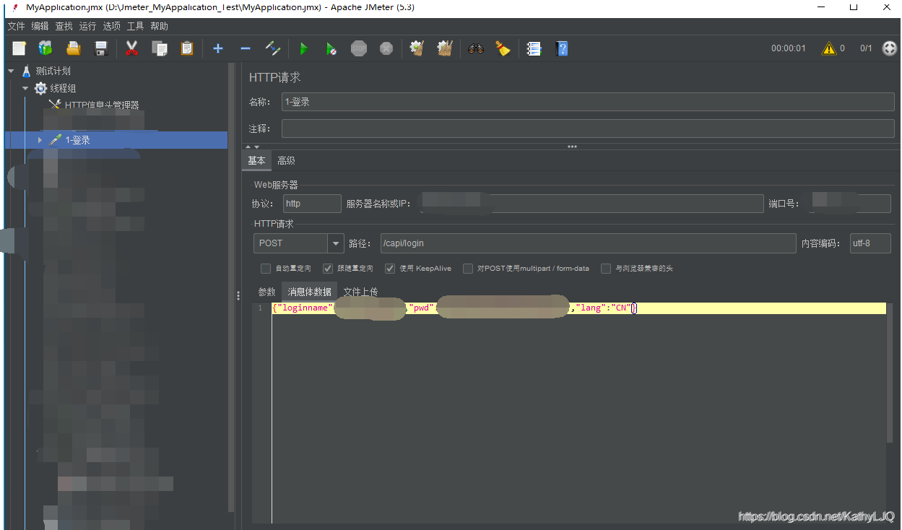Open the 选项 menu
This screenshot has height=530, width=902.
[111, 25]
